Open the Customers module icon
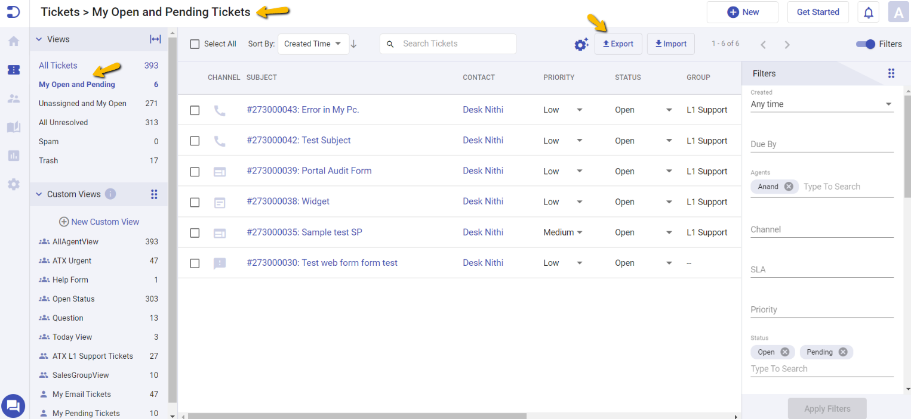The height and width of the screenshot is (419, 911). tap(13, 98)
